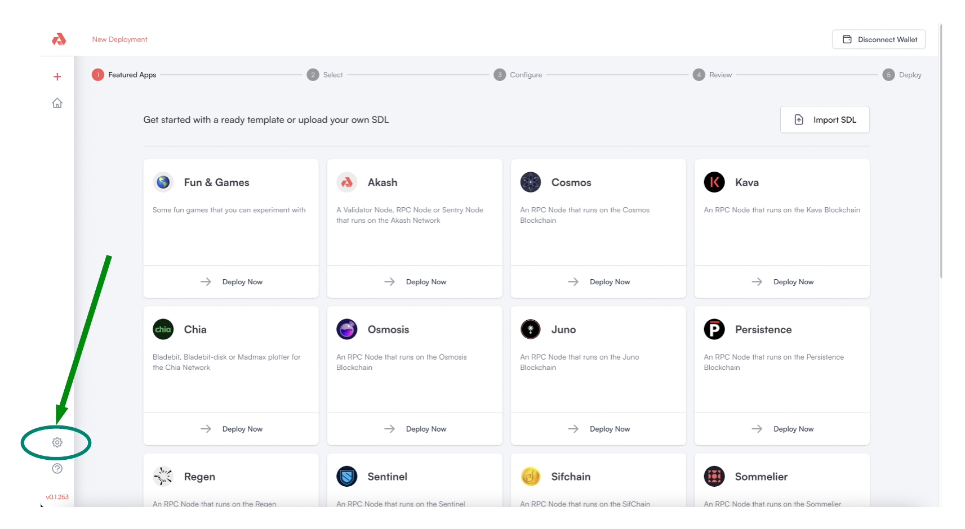Click the Chia card logo icon

(x=163, y=329)
